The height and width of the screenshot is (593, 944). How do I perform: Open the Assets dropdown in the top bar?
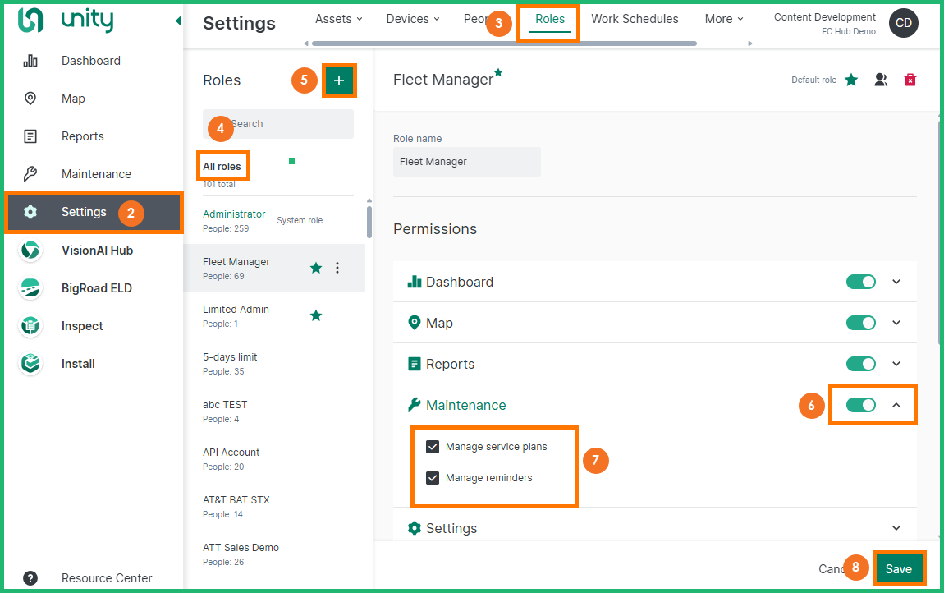click(337, 19)
